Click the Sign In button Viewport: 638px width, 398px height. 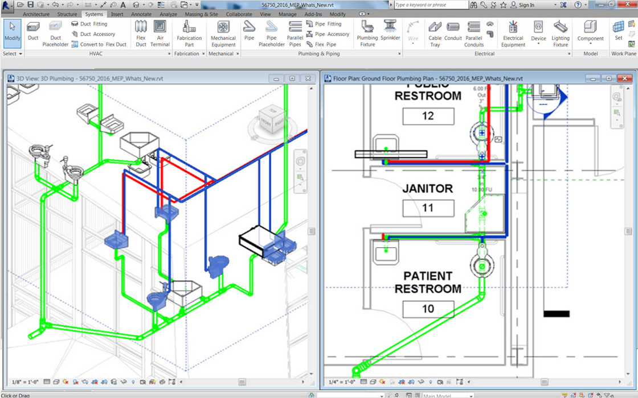tap(522, 5)
